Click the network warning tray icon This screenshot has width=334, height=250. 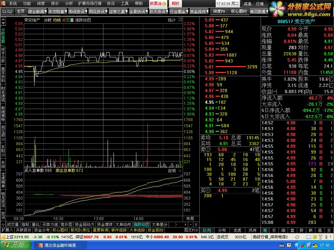point(315,245)
